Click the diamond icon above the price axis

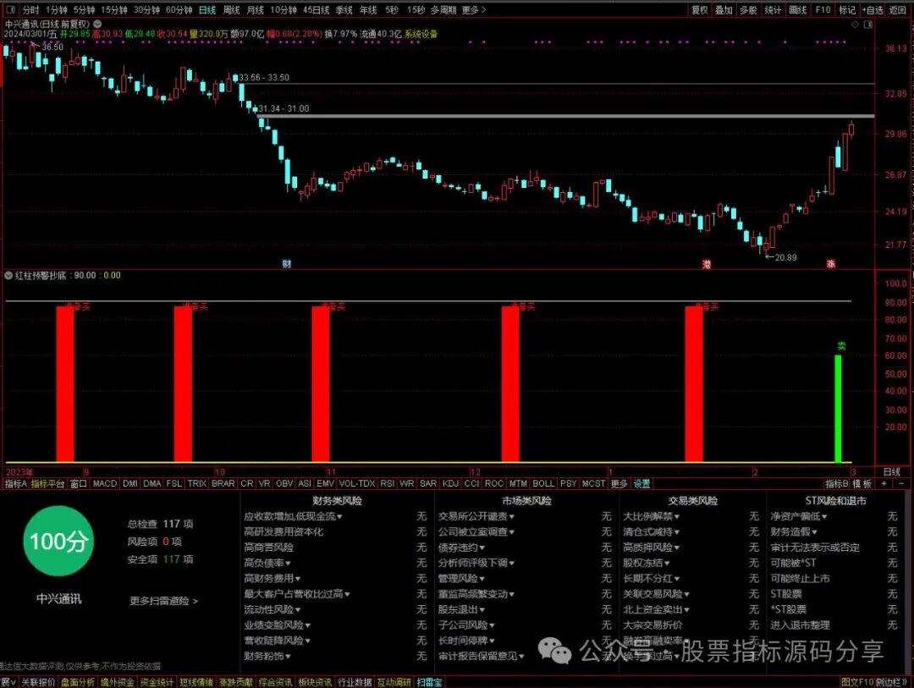tap(855, 25)
